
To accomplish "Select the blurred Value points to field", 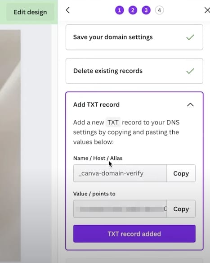I will click(120, 209).
